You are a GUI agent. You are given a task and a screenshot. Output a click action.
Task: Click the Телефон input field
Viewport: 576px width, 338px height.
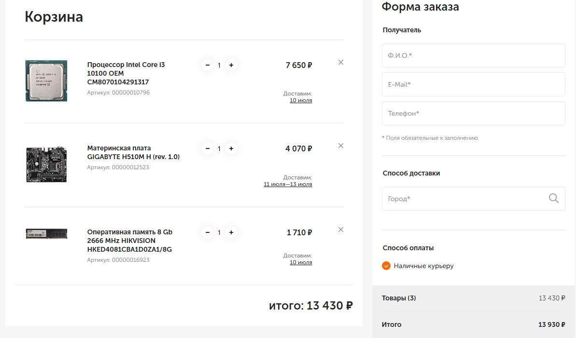[x=473, y=113]
